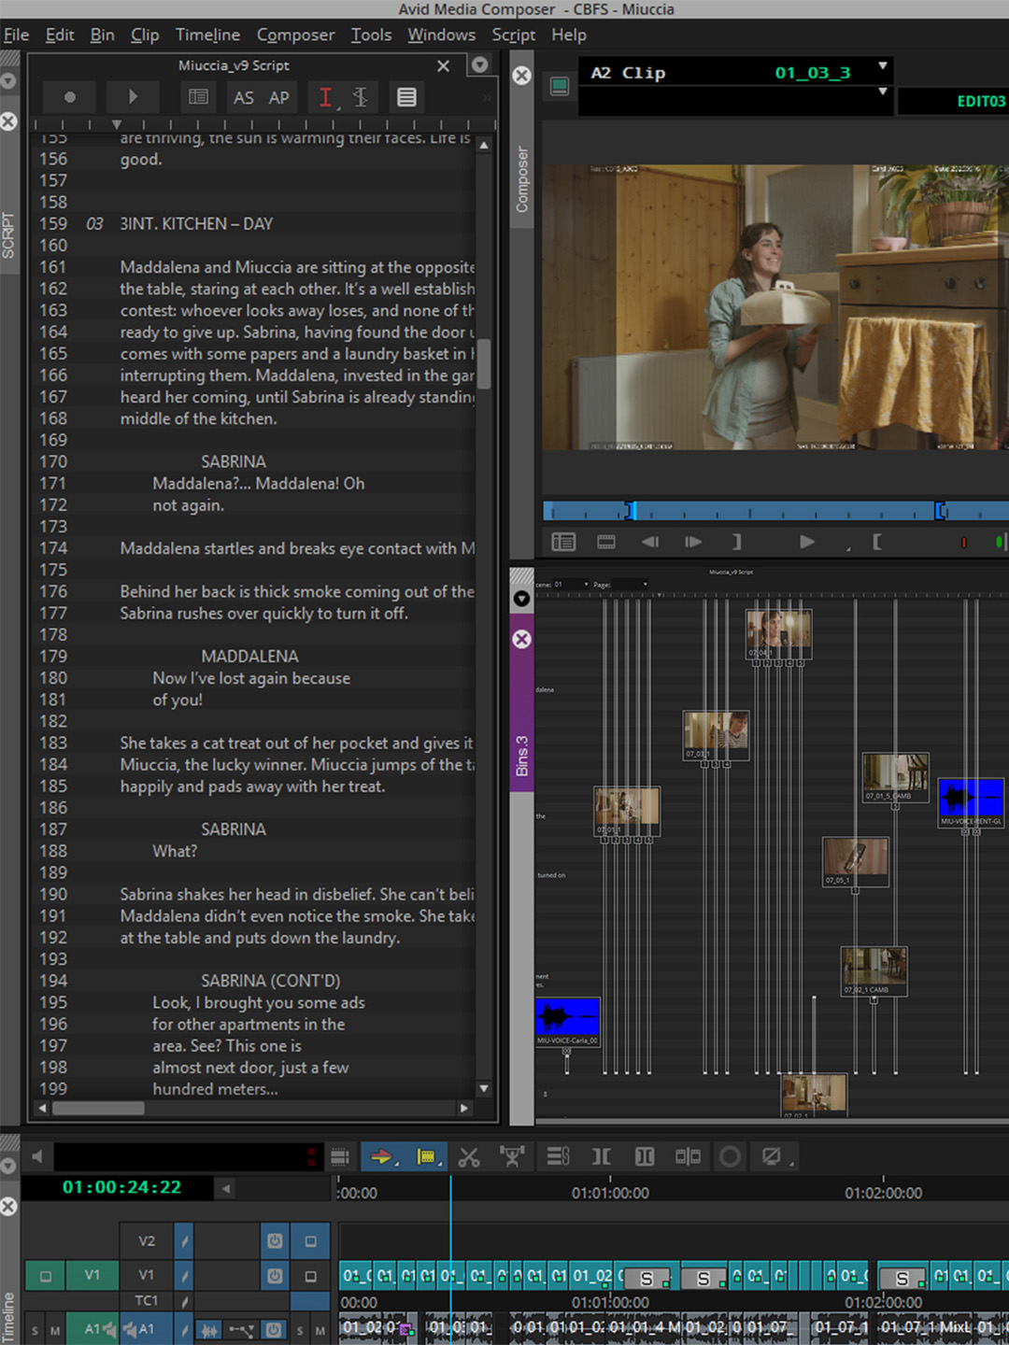Click the Composer clip info list icon
This screenshot has height=1345, width=1009.
(563, 542)
